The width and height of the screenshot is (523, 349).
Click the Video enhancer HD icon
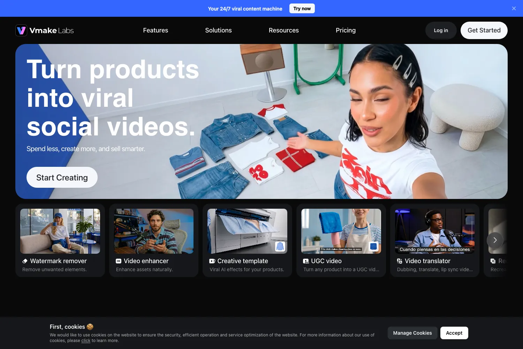(x=119, y=261)
